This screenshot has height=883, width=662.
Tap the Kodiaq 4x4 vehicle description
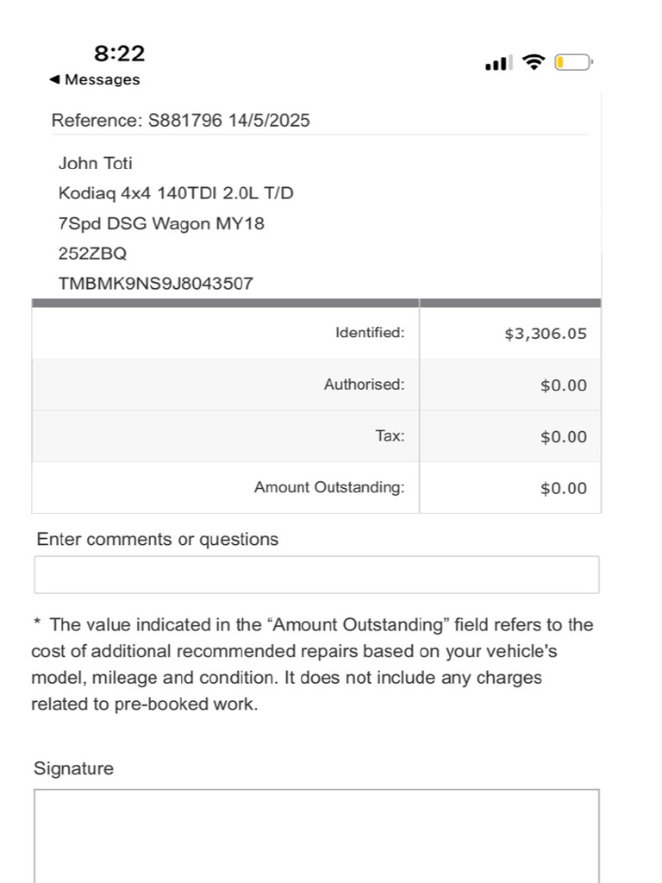point(176,209)
